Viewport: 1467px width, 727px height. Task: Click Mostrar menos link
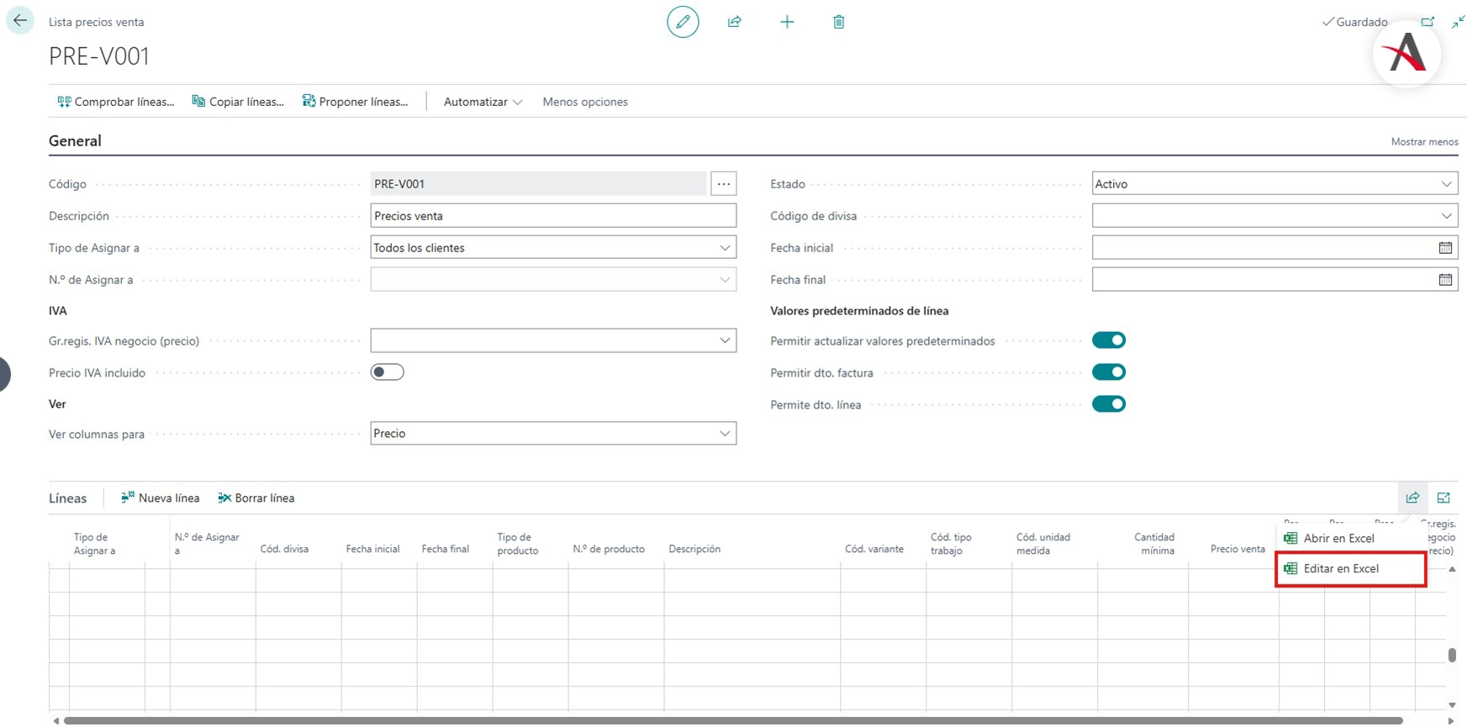[x=1424, y=142]
